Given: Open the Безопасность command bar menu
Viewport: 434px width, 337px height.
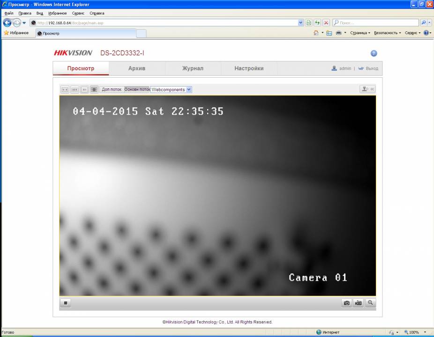Looking at the screenshot, I should pyautogui.click(x=387, y=33).
